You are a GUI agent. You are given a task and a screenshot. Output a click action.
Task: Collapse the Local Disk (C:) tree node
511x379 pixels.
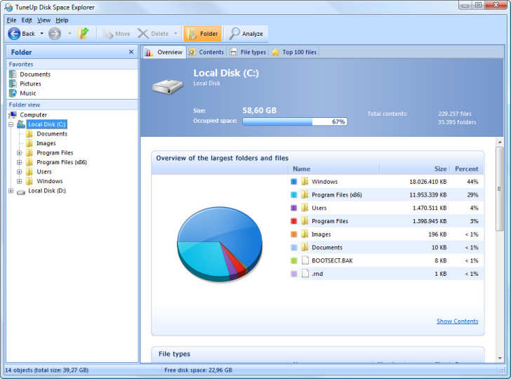11,124
